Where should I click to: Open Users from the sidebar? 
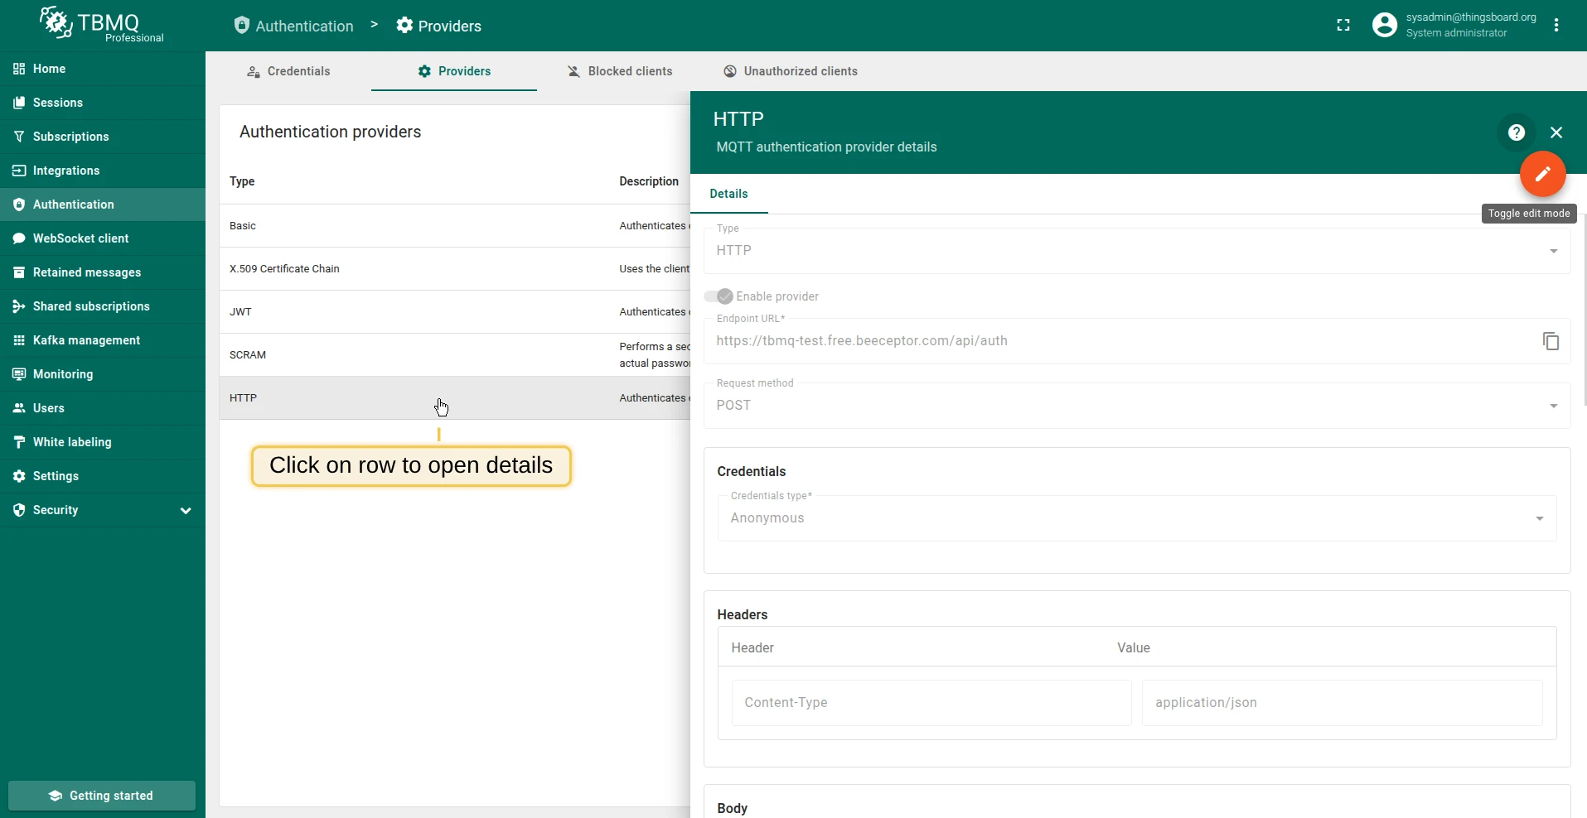(103, 408)
